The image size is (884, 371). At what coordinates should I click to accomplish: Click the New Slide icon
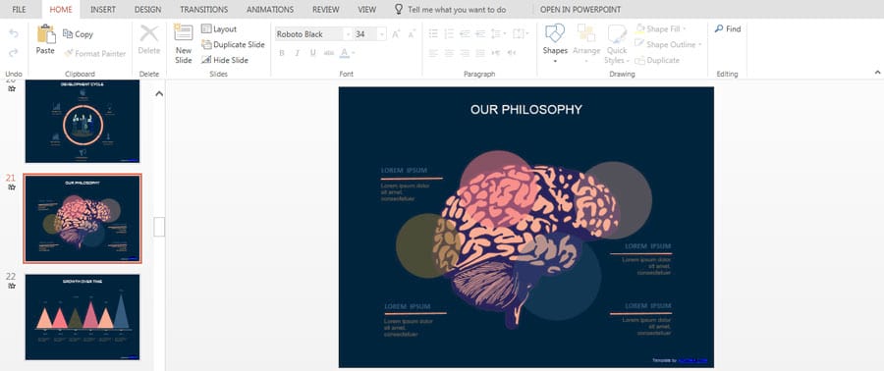tap(184, 32)
